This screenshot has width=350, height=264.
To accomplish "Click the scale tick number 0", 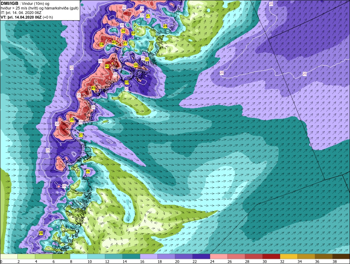I will point(1,262).
